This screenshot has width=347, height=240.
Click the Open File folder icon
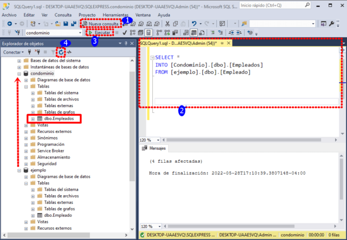[x=58, y=24]
